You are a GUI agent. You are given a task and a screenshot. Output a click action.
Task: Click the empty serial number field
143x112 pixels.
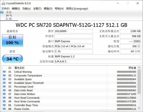tap(74, 36)
